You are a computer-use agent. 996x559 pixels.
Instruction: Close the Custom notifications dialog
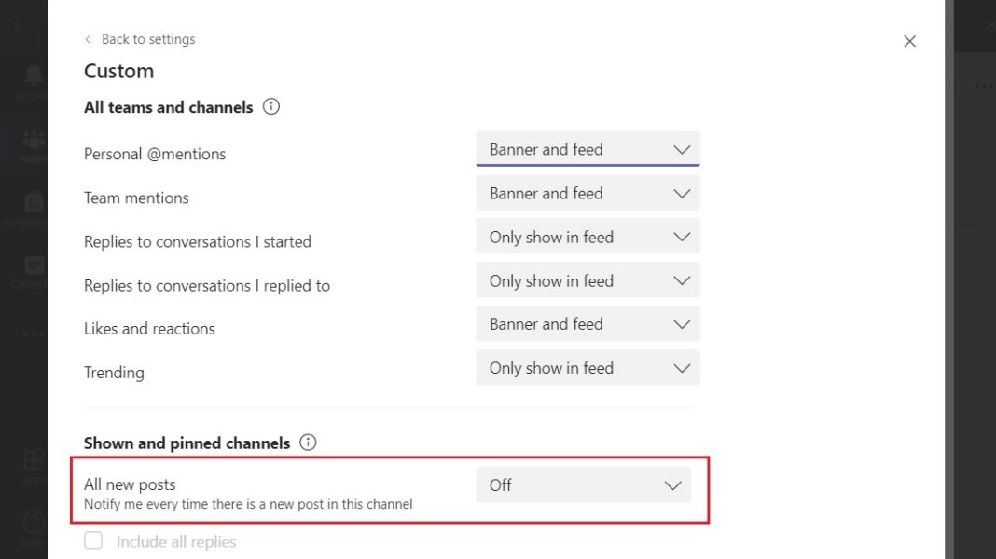[x=909, y=41]
